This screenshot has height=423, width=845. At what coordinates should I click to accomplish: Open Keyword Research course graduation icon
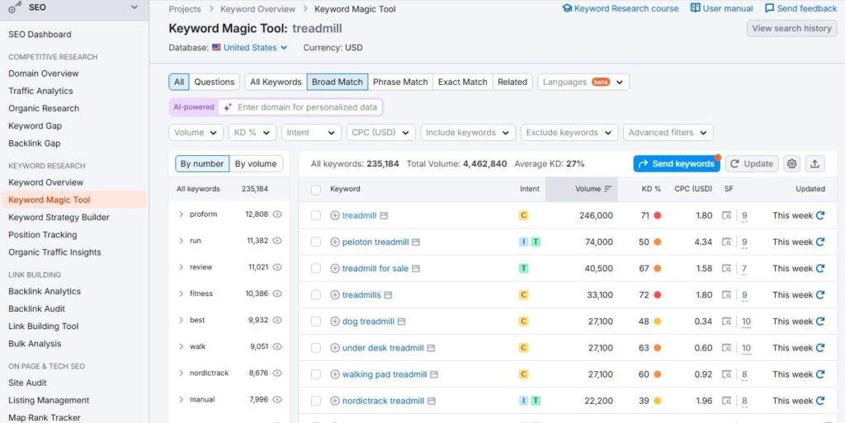click(x=566, y=8)
